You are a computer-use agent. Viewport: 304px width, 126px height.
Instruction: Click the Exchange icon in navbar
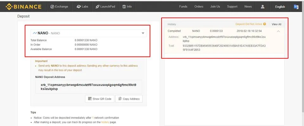52,7
